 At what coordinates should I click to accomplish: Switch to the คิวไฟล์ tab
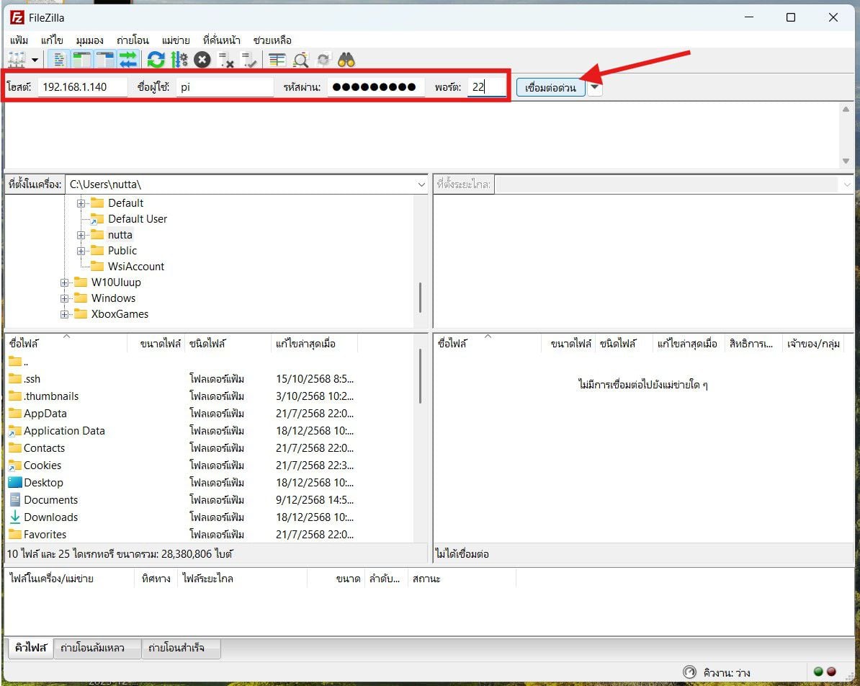pos(31,648)
